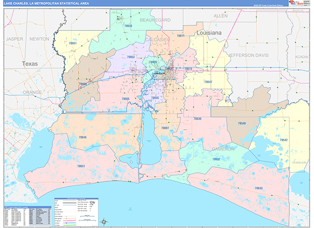Click the 70542 ZIP code label
The width and height of the screenshot is (314, 228).
[283, 140]
